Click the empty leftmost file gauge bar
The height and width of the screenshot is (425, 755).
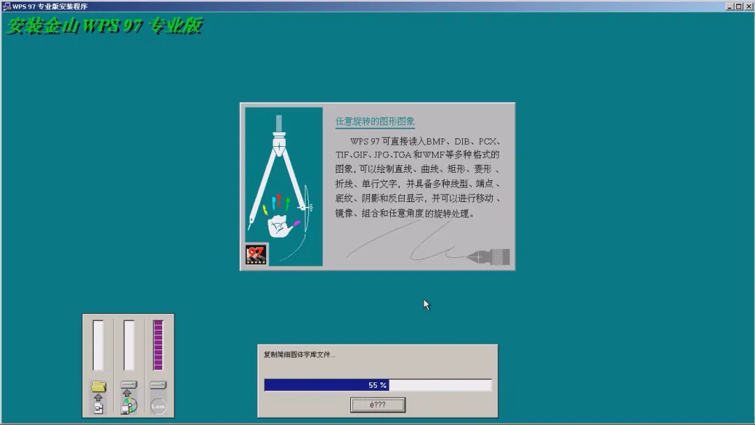(98, 345)
